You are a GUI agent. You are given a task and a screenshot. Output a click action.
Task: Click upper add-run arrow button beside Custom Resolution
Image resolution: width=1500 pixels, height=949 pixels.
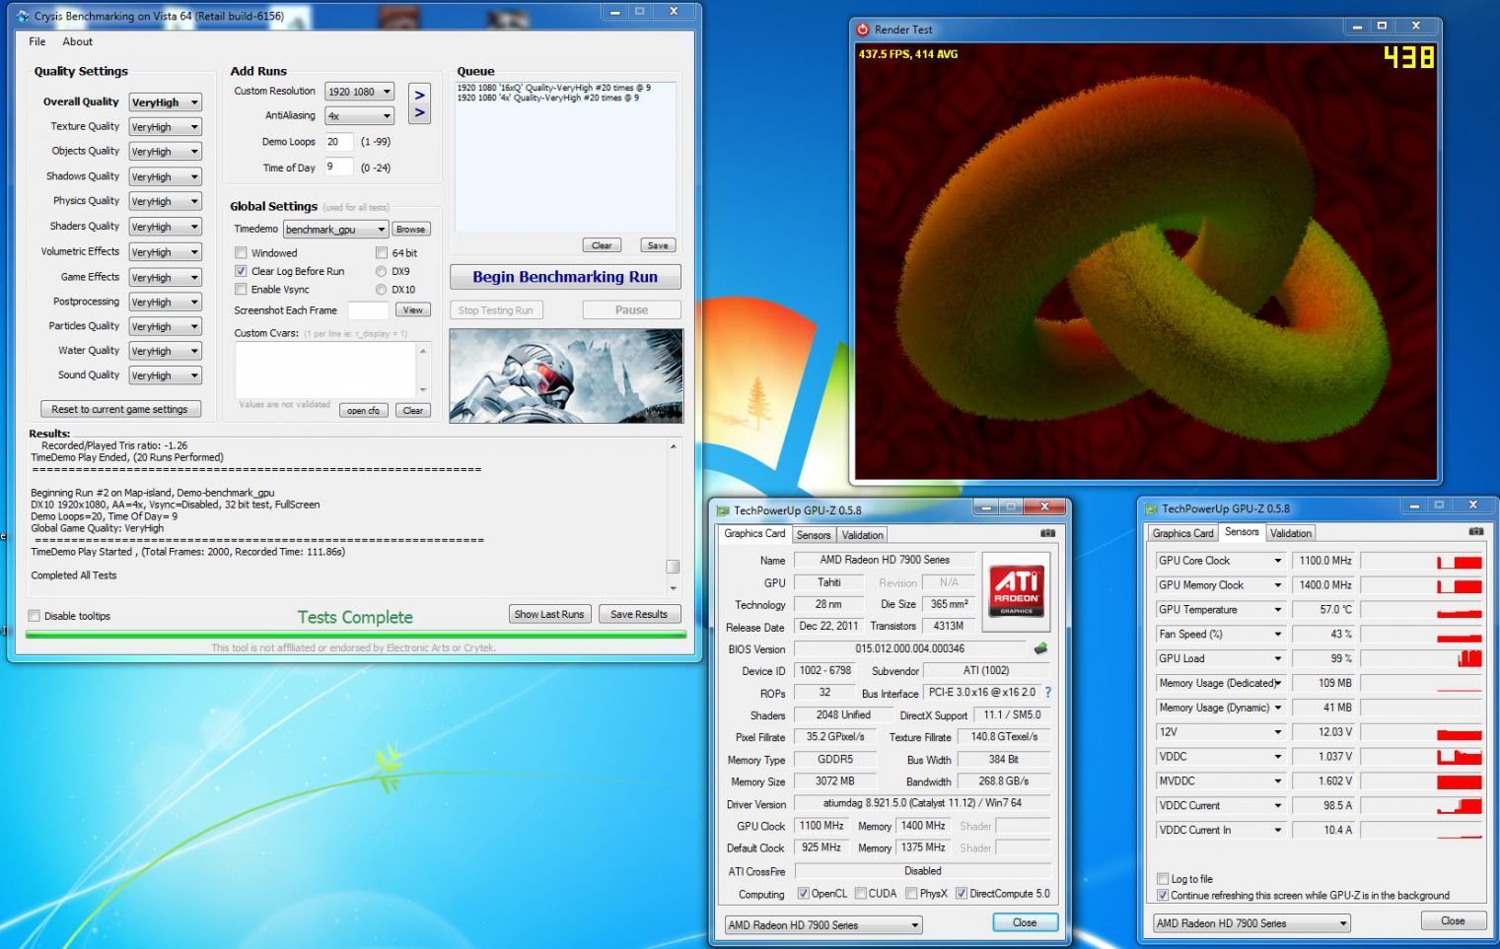click(x=419, y=95)
